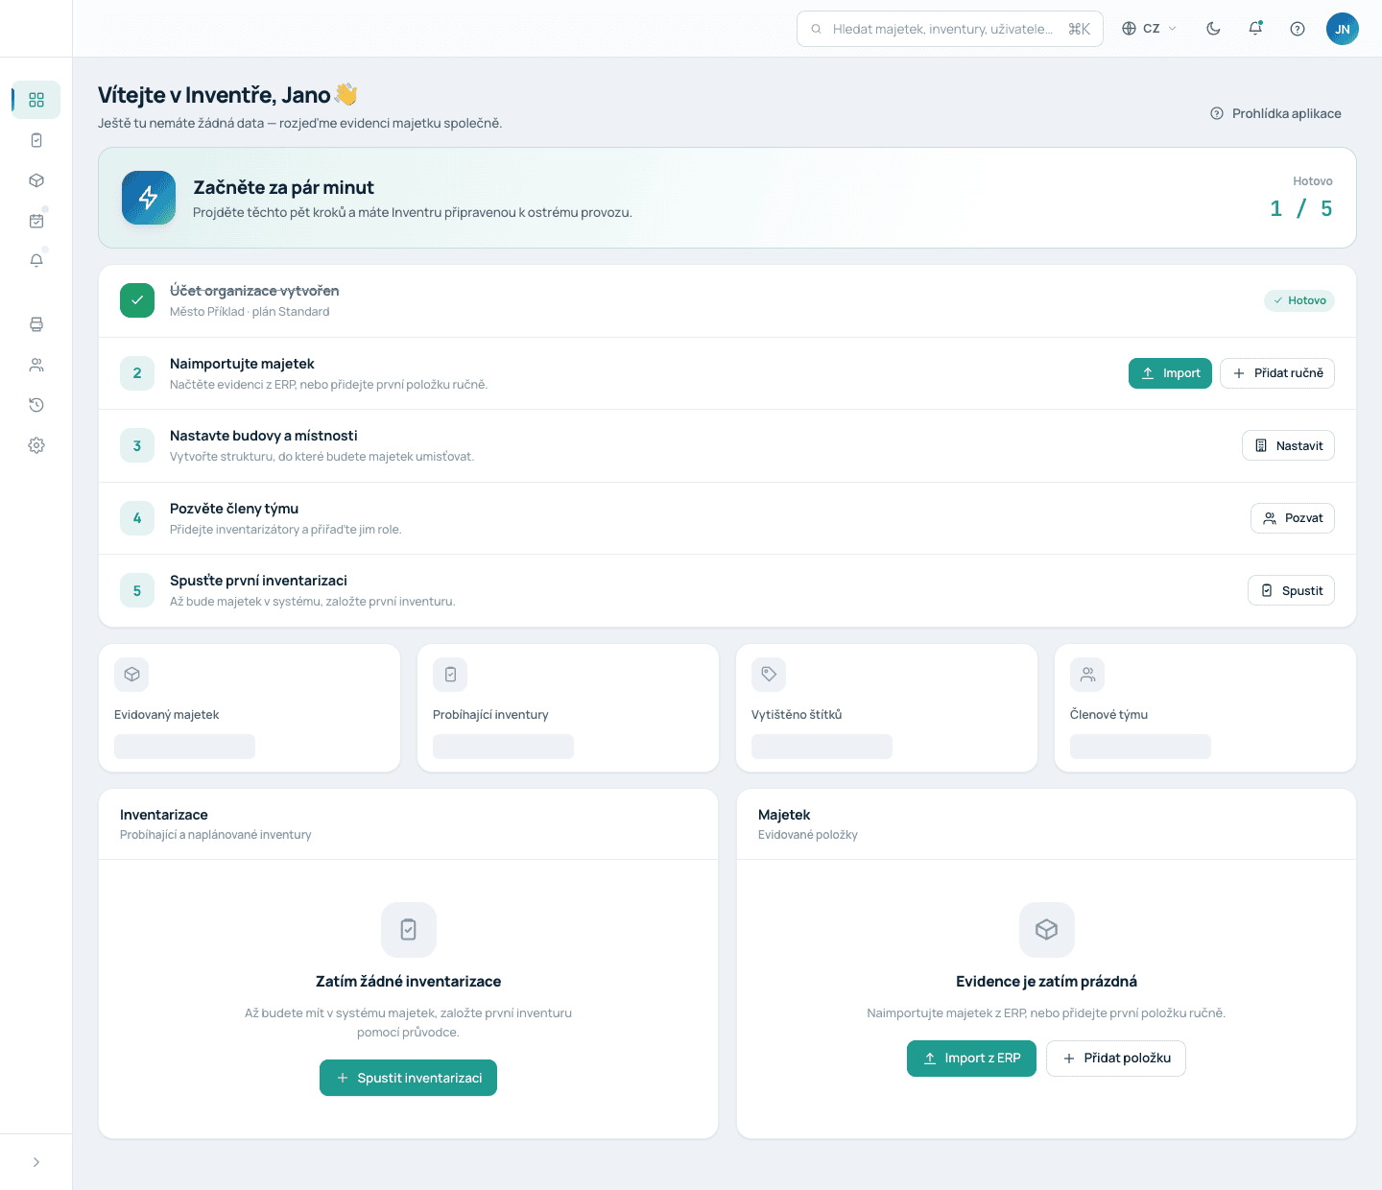Click the 'Nastavit' button

(x=1288, y=445)
